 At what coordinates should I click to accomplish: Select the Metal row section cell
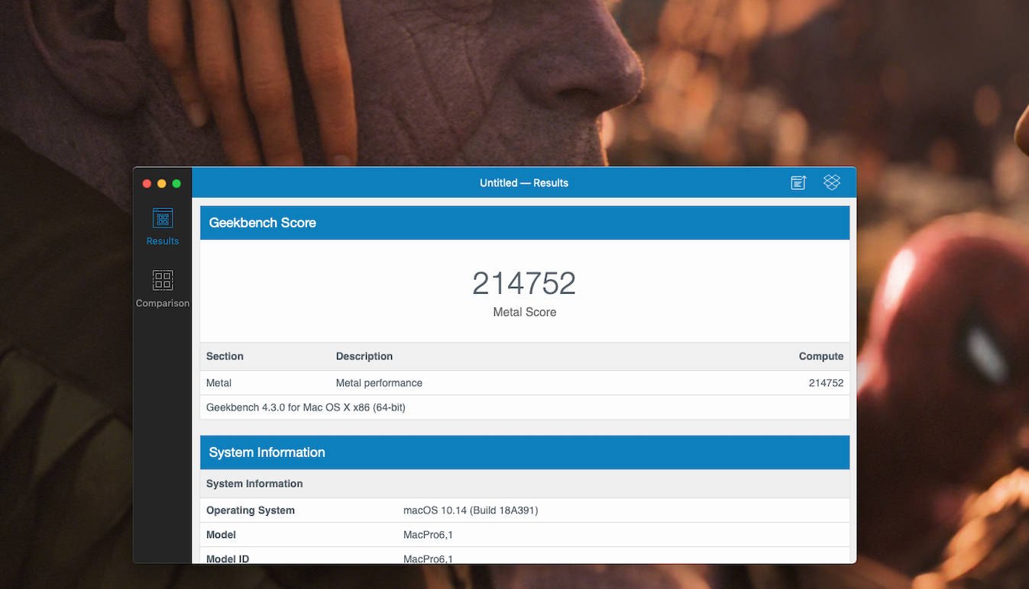click(x=219, y=383)
